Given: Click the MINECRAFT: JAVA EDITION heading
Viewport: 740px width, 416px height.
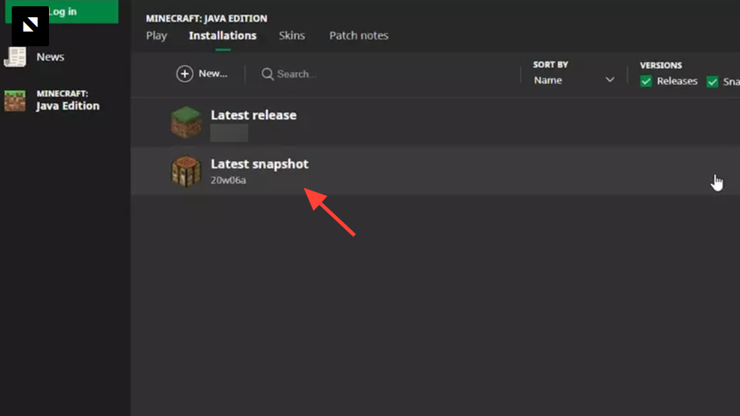Looking at the screenshot, I should coord(206,19).
